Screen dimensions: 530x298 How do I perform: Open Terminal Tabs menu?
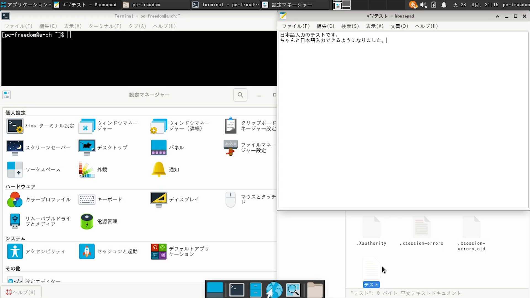coord(137,26)
